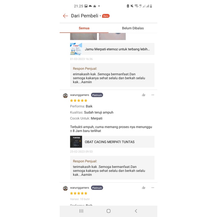Tap the Android home button

tap(108, 211)
